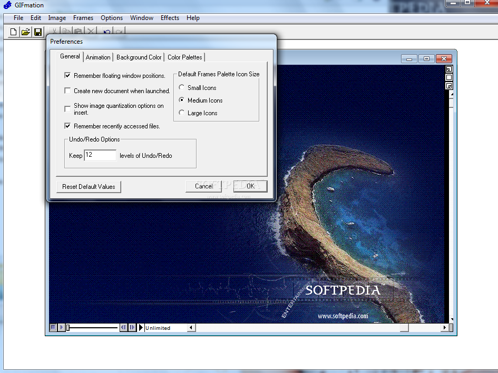Click the document vertical scrollbar down arrow
The width and height of the screenshot is (498, 373).
click(x=451, y=319)
